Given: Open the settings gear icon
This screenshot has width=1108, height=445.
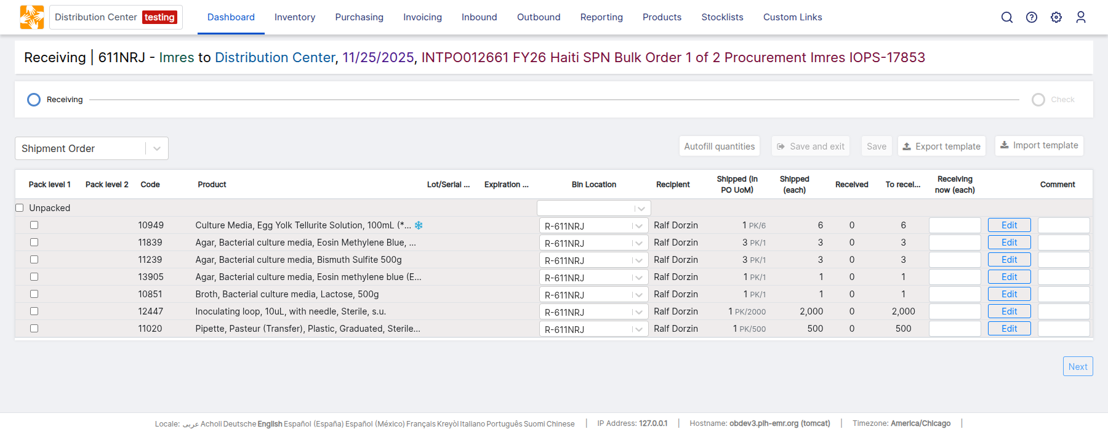Looking at the screenshot, I should coord(1056,17).
